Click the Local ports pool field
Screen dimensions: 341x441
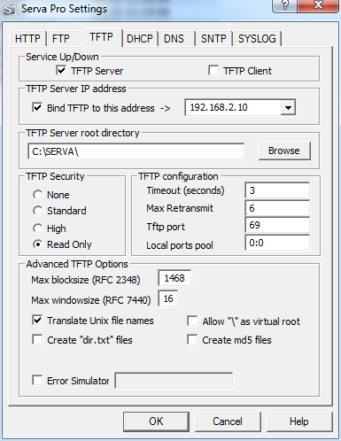pos(277,243)
